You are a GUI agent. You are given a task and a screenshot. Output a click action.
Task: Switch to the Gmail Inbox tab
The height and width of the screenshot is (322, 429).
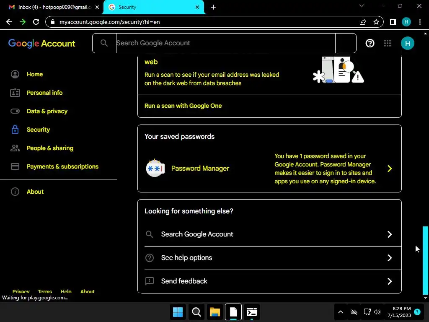click(52, 7)
